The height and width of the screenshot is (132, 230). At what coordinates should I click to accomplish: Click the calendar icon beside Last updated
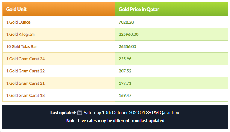click(80, 112)
